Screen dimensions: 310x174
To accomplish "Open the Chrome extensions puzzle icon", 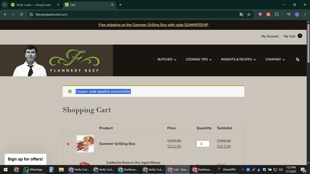I will point(277,14).
